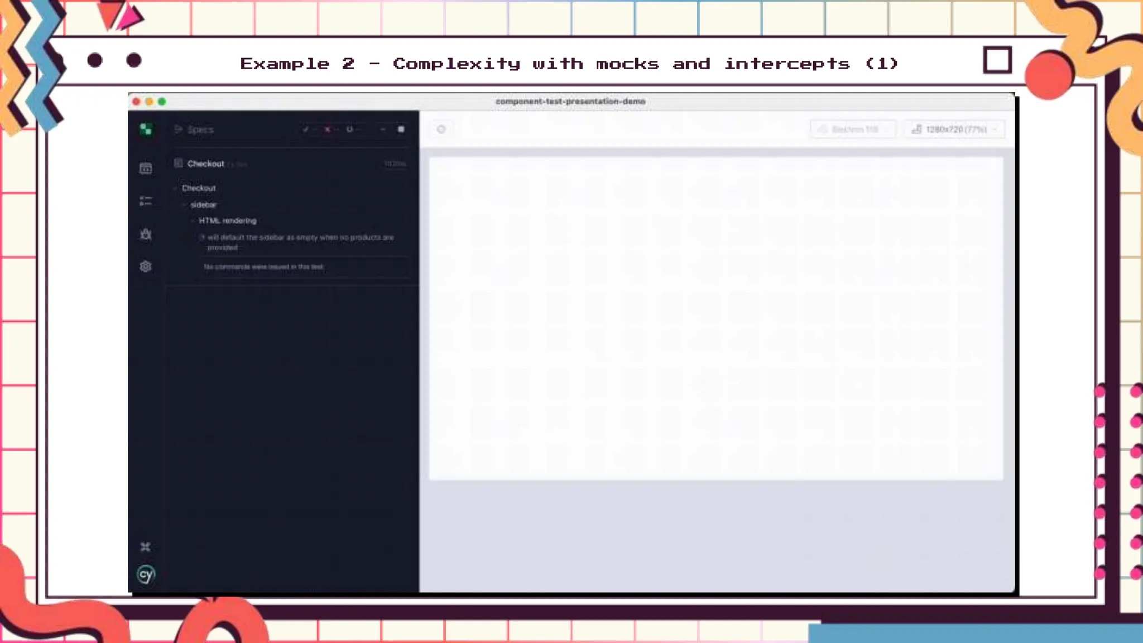Open the Electron browser dropdown
This screenshot has height=643, width=1143.
853,129
